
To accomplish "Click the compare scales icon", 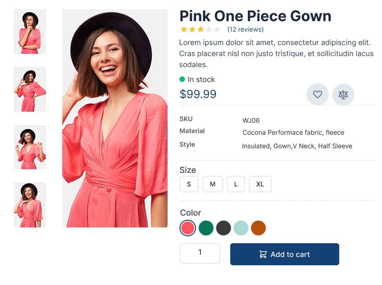I will 343,95.
